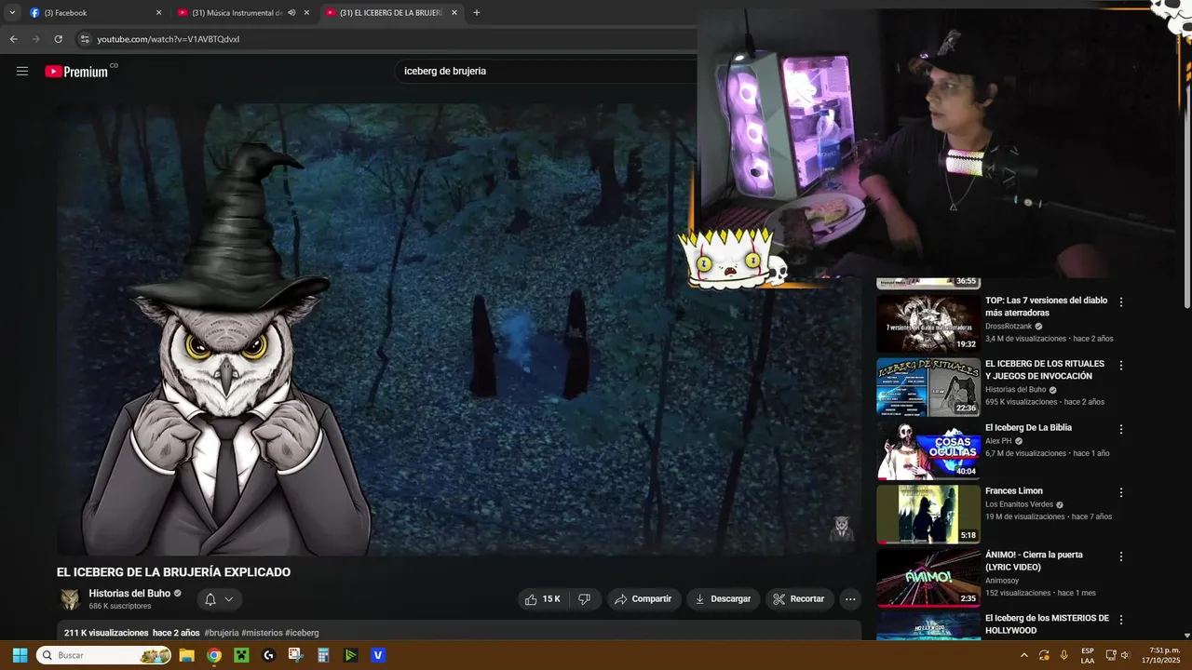1192x670 pixels.
Task: Like the video with thumbs-up 15 K
Action: pos(543,599)
